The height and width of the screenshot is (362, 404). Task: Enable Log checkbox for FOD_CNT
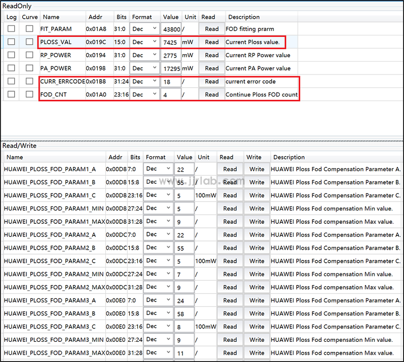point(11,94)
